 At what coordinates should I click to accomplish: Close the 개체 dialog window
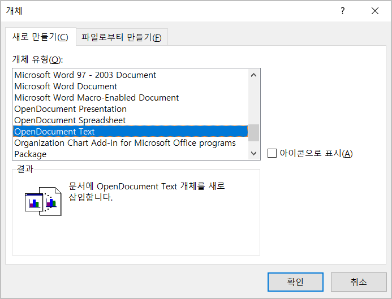pyautogui.click(x=375, y=11)
